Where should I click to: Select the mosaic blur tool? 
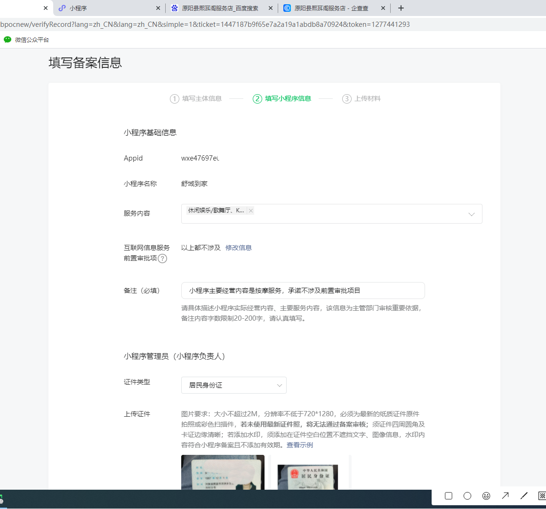tap(542, 496)
